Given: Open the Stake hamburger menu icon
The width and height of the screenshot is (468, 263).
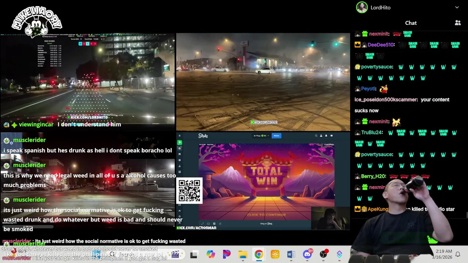Looking at the screenshot, I should (x=180, y=136).
